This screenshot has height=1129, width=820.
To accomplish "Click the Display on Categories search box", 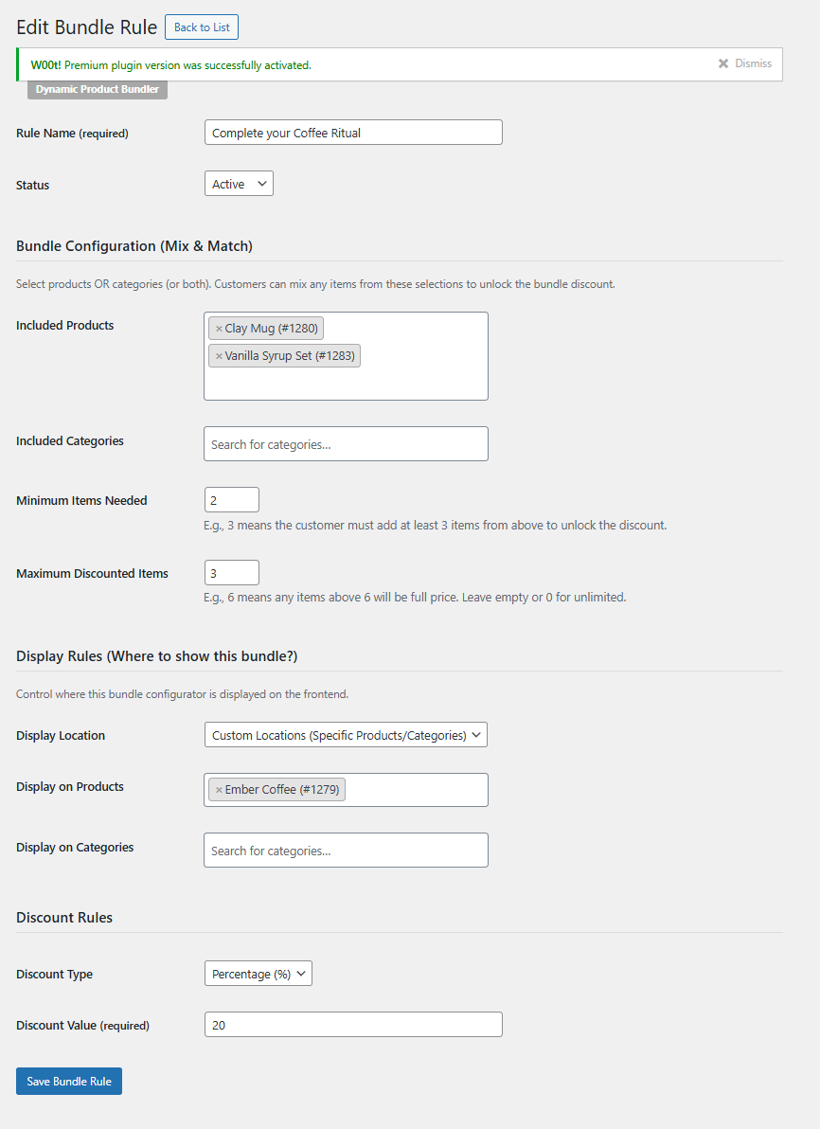I will pyautogui.click(x=346, y=851).
